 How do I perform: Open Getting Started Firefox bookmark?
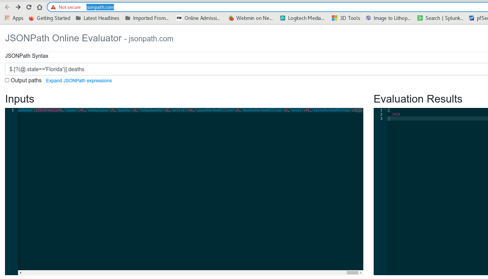click(x=49, y=18)
